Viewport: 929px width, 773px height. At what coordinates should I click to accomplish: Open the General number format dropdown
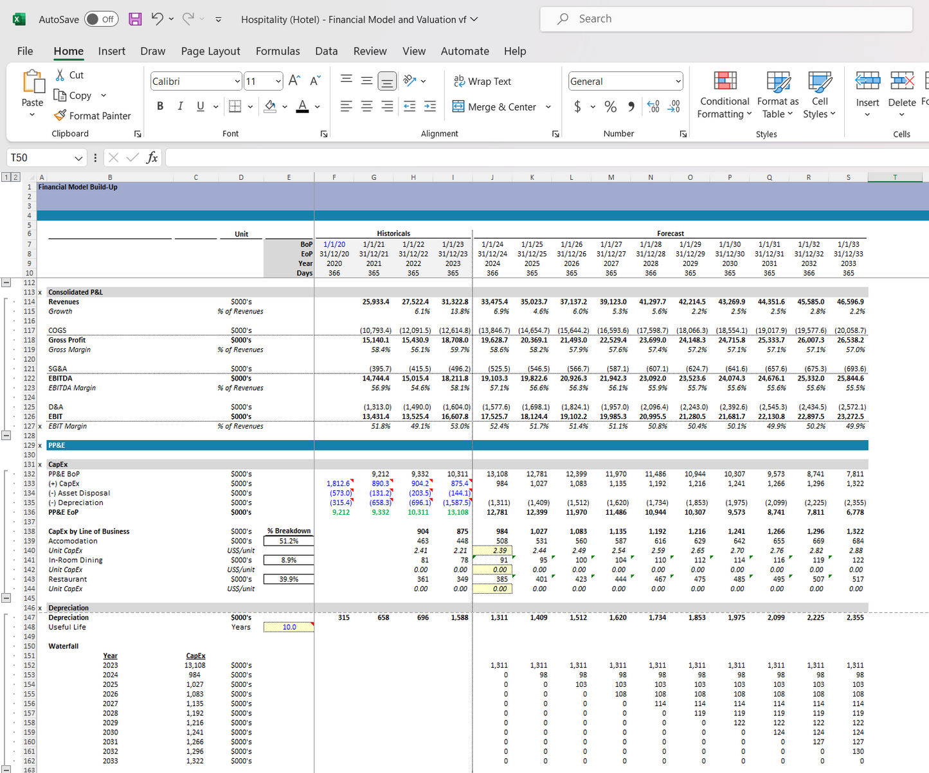coord(678,82)
